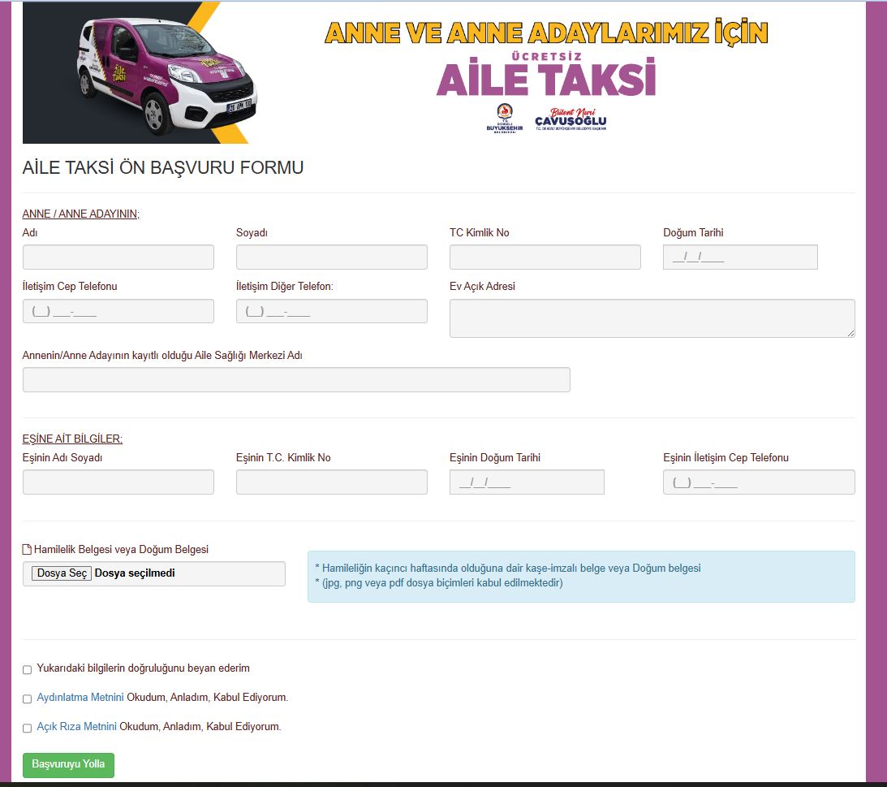The width and height of the screenshot is (887, 787).
Task: Focus the Eşinin İletişim Cep Telefonu field
Action: pyautogui.click(x=758, y=482)
